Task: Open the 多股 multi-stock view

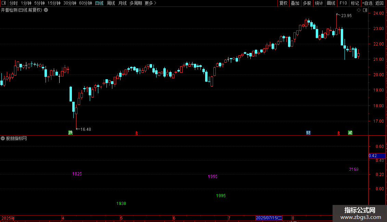Action: pyautogui.click(x=307, y=3)
